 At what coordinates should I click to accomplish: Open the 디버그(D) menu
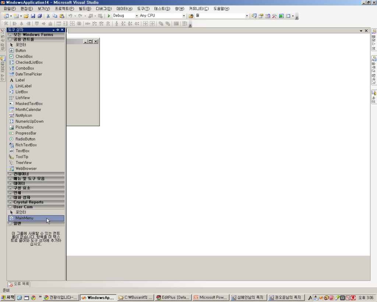click(103, 9)
